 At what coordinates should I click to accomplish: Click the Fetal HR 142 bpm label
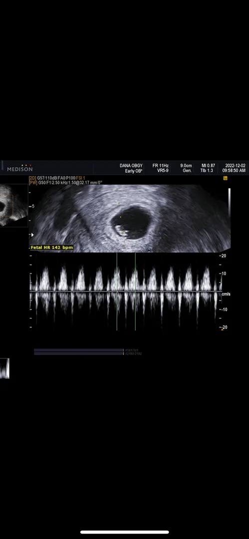(51, 247)
